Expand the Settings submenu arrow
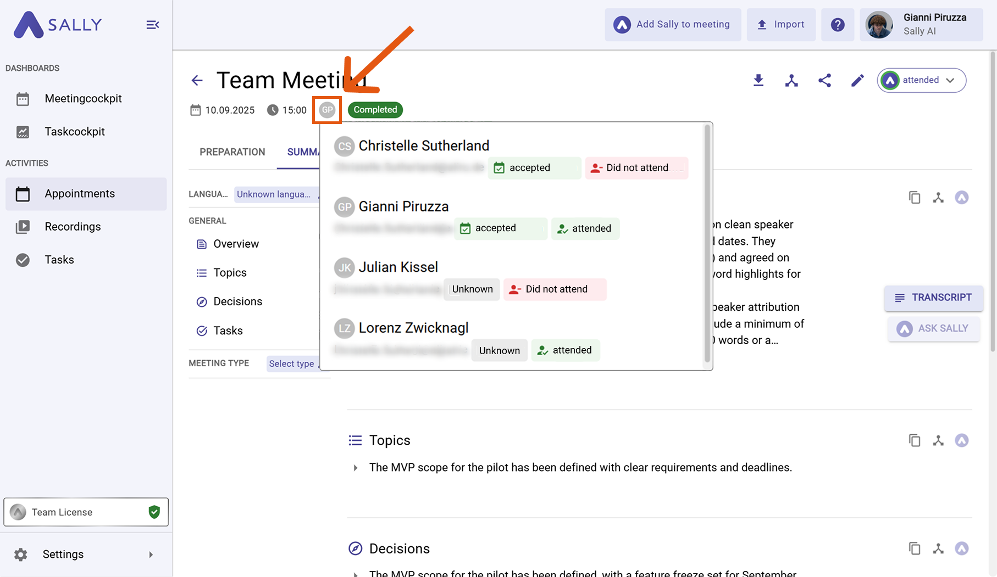Image resolution: width=997 pixels, height=577 pixels. tap(151, 554)
